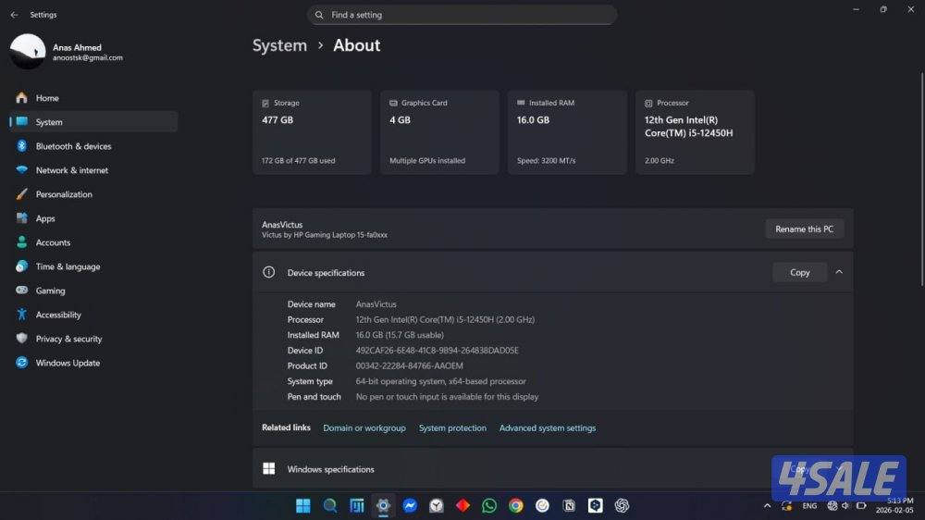Click the sync status tray icon
This screenshot has height=520, width=925.
click(x=787, y=506)
